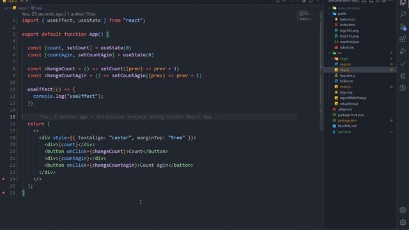
Task: Open robots.txt in the explorer
Action: [x=346, y=47]
